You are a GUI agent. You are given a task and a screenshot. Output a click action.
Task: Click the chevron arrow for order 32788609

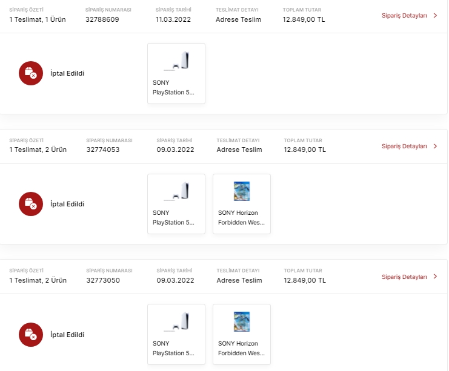[435, 15]
